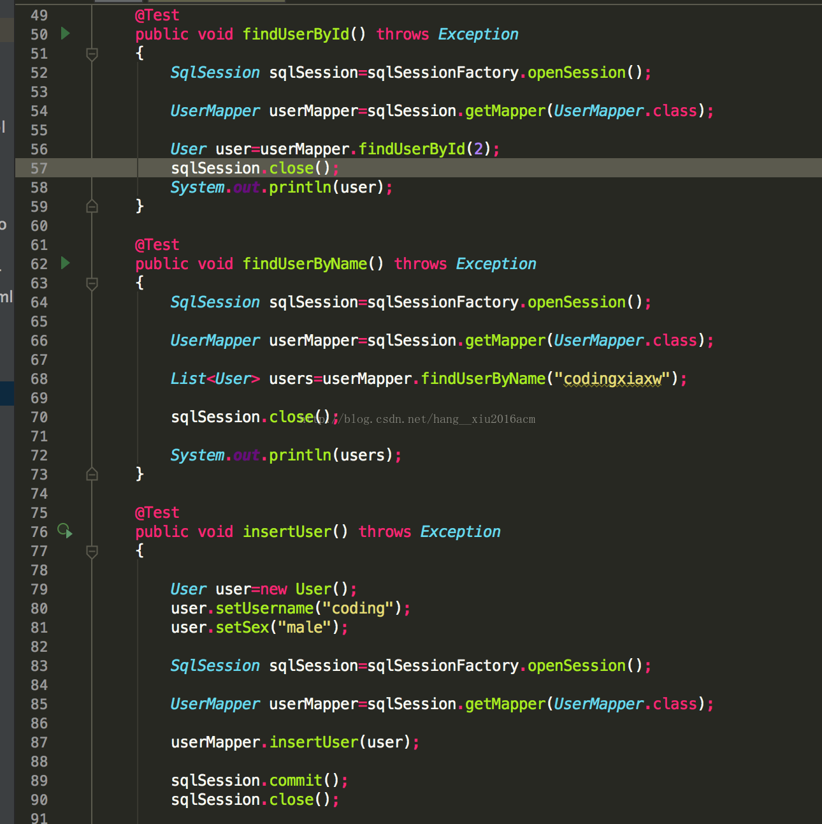Click setUsername method on line 80
822x824 pixels.
264,608
